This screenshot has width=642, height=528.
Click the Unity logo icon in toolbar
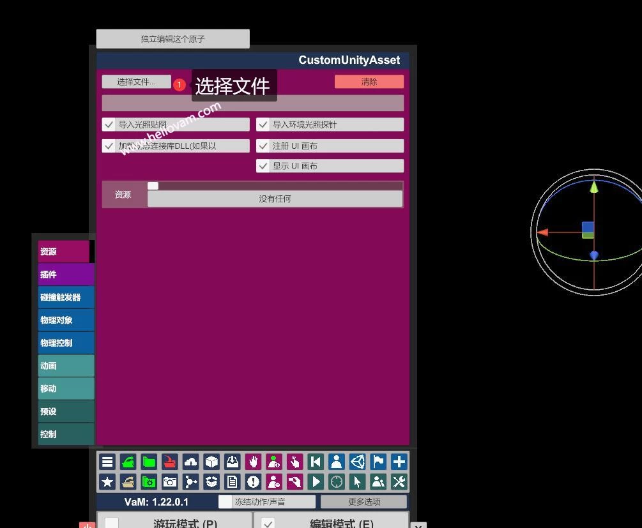pyautogui.click(x=357, y=462)
